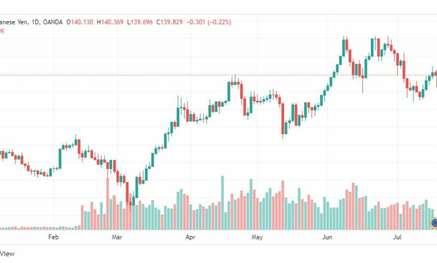Click the Mar time axis label
This screenshot has width=437, height=263.
117,237
